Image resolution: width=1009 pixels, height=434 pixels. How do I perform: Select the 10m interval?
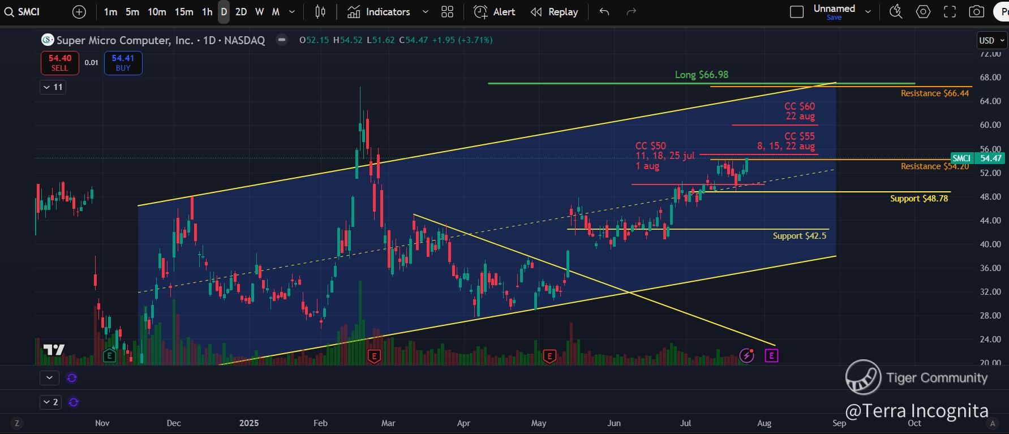[x=157, y=12]
